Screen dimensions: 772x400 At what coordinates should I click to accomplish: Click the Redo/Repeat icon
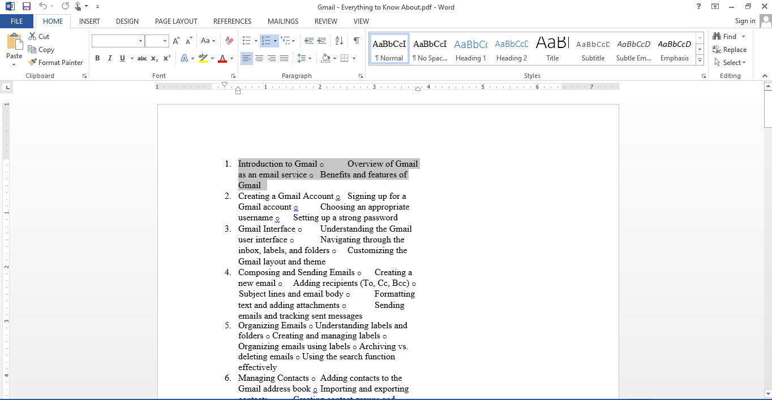(65, 7)
